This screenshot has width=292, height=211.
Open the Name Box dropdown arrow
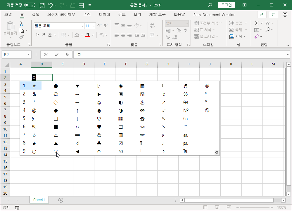(28, 55)
